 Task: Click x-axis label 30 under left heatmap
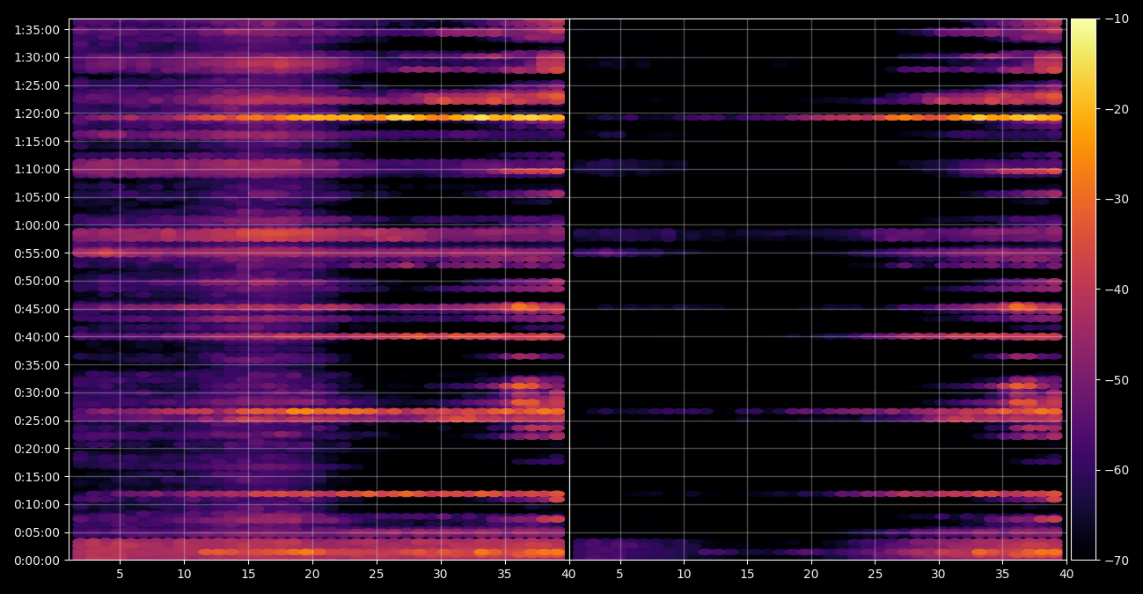pyautogui.click(x=440, y=575)
